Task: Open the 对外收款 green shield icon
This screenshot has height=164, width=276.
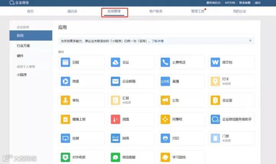Action: click(x=65, y=157)
